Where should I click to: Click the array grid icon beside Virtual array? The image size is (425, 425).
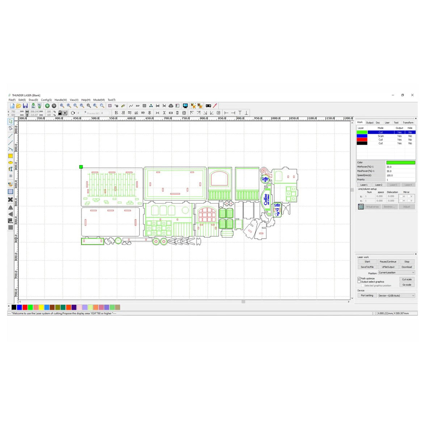pos(361,207)
